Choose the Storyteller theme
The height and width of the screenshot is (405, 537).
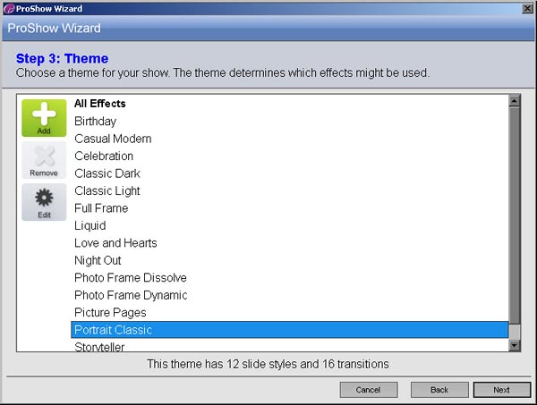click(x=289, y=345)
